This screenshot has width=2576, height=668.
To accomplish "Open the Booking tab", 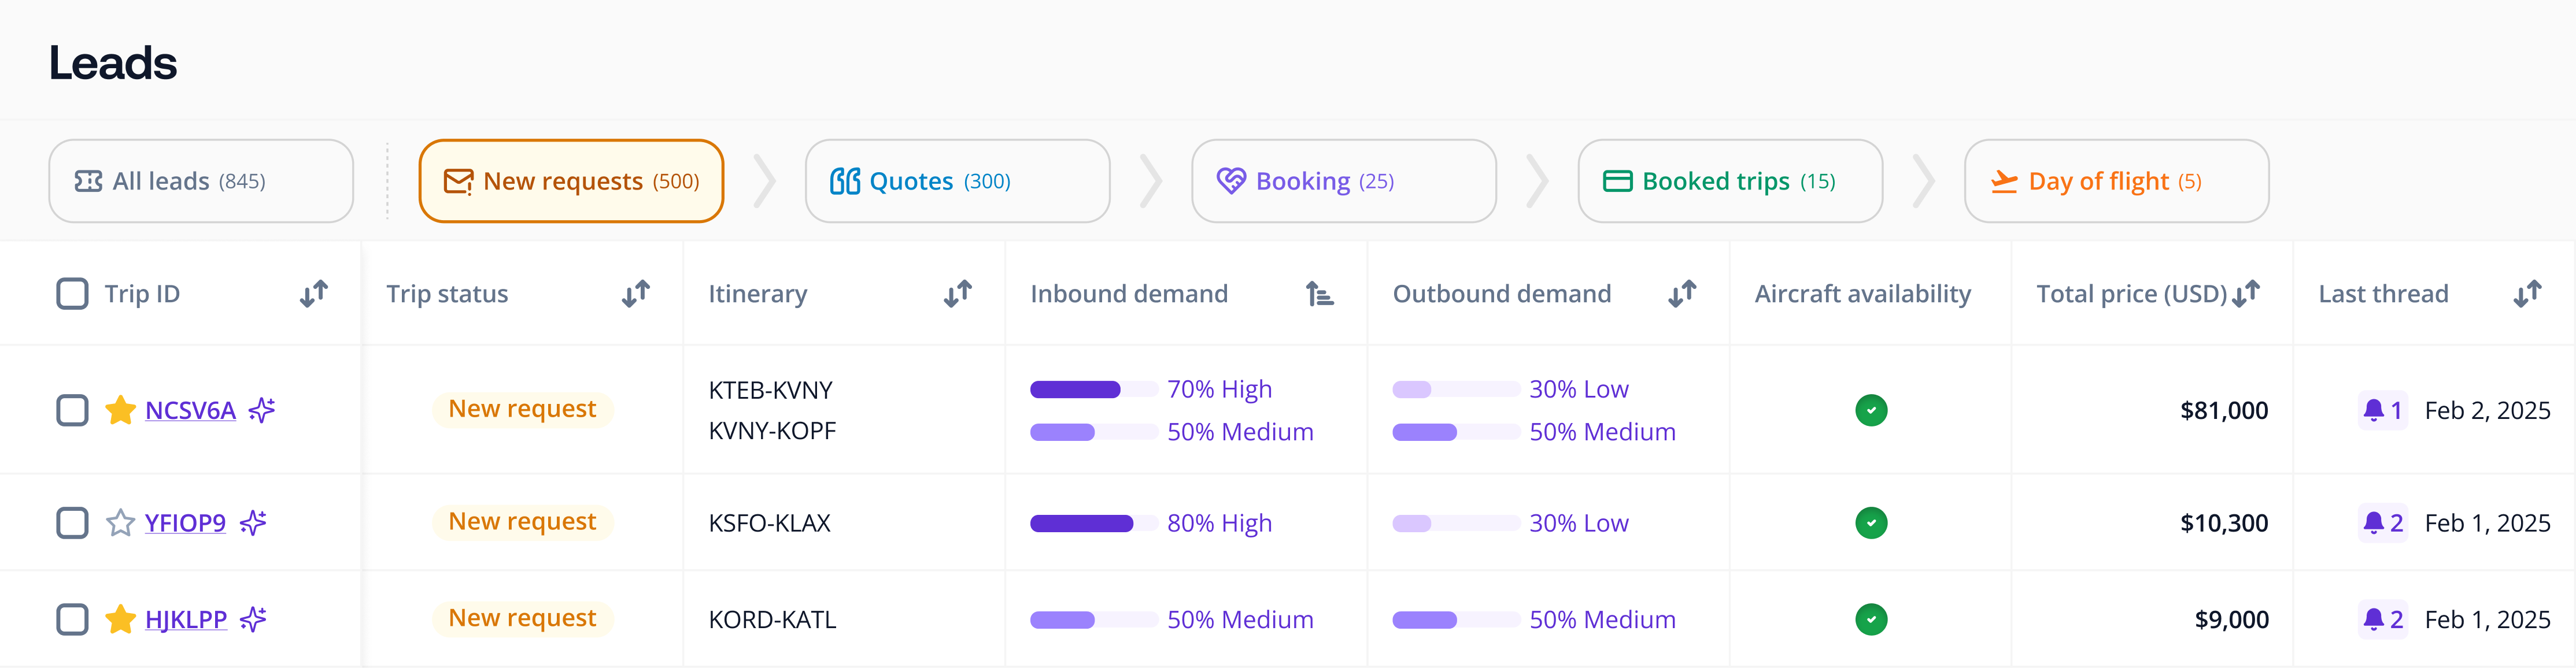I will (1344, 181).
